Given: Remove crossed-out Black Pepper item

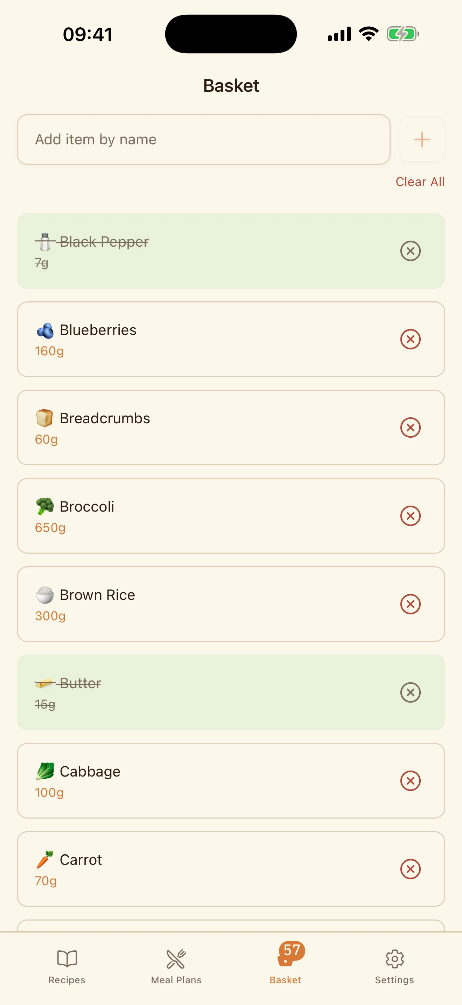Looking at the screenshot, I should 410,251.
